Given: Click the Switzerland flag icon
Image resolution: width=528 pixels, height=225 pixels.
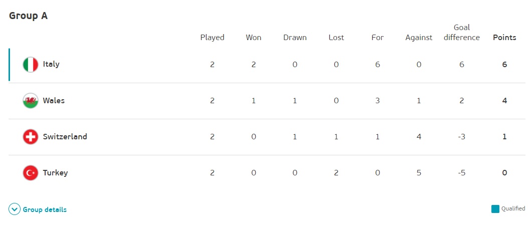Looking at the screenshot, I should pyautogui.click(x=30, y=137).
